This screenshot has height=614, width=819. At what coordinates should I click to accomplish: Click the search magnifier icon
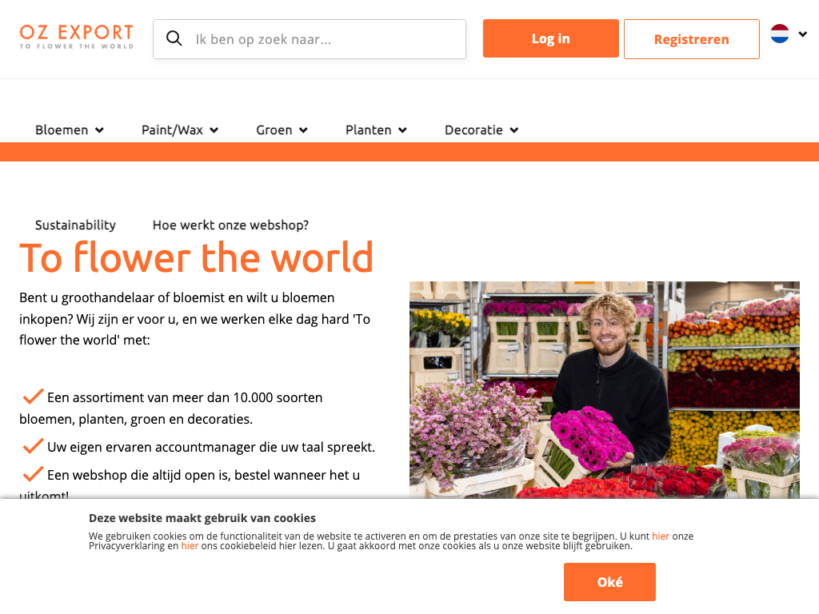(174, 38)
